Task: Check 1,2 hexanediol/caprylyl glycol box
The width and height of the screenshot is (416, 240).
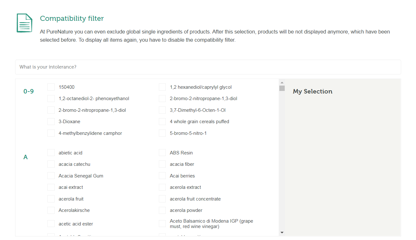Action: (162, 87)
